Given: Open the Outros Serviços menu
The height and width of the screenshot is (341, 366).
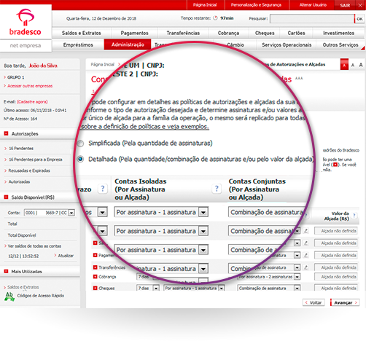Looking at the screenshot, I should (x=340, y=44).
